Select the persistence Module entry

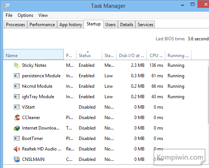tap(41, 76)
